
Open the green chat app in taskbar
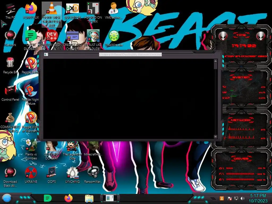click(48, 198)
